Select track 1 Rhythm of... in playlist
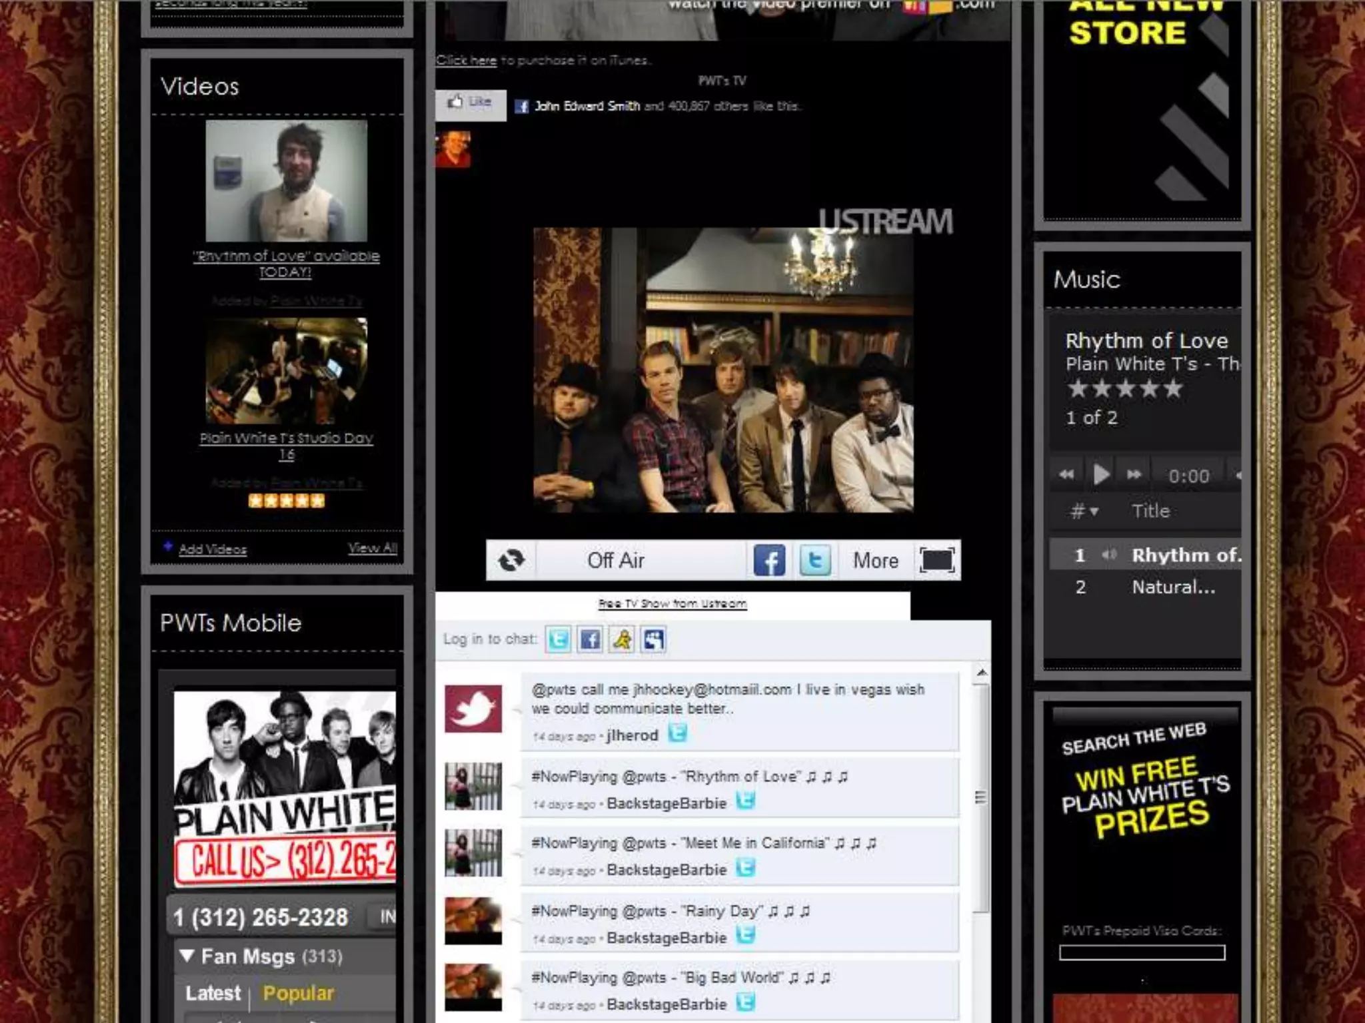 (x=1145, y=555)
